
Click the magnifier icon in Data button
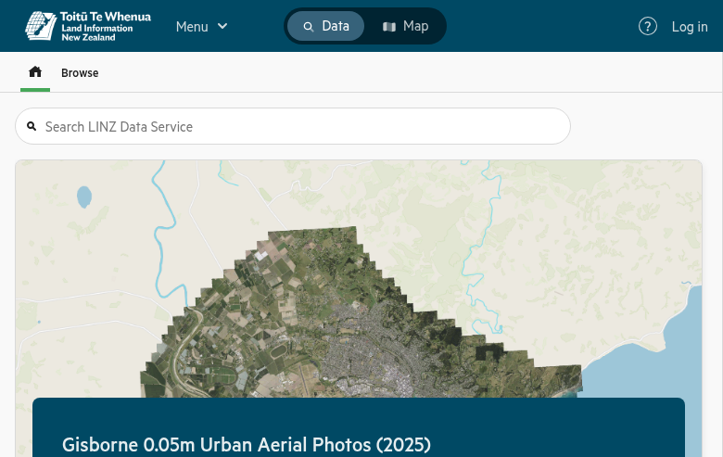(309, 26)
